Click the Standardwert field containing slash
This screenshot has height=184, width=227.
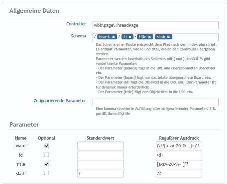pos(100,173)
